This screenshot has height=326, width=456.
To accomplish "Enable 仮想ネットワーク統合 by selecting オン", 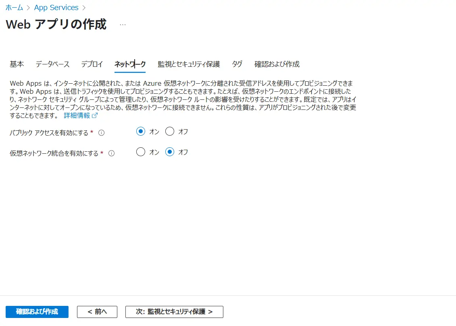I will [140, 152].
